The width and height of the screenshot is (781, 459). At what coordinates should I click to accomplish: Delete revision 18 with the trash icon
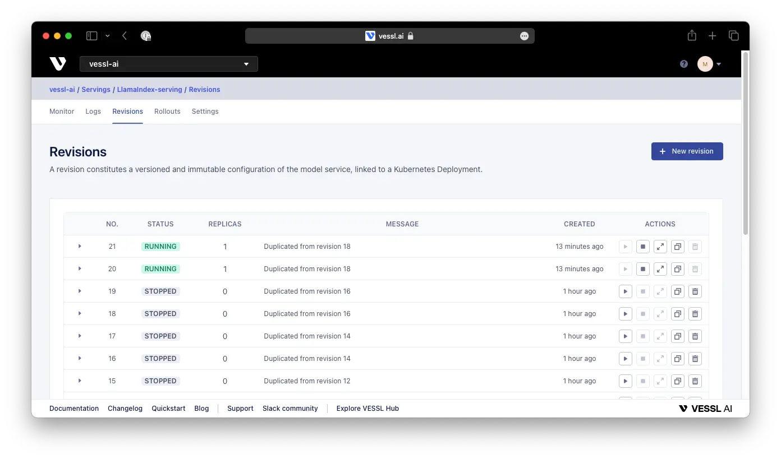(695, 314)
